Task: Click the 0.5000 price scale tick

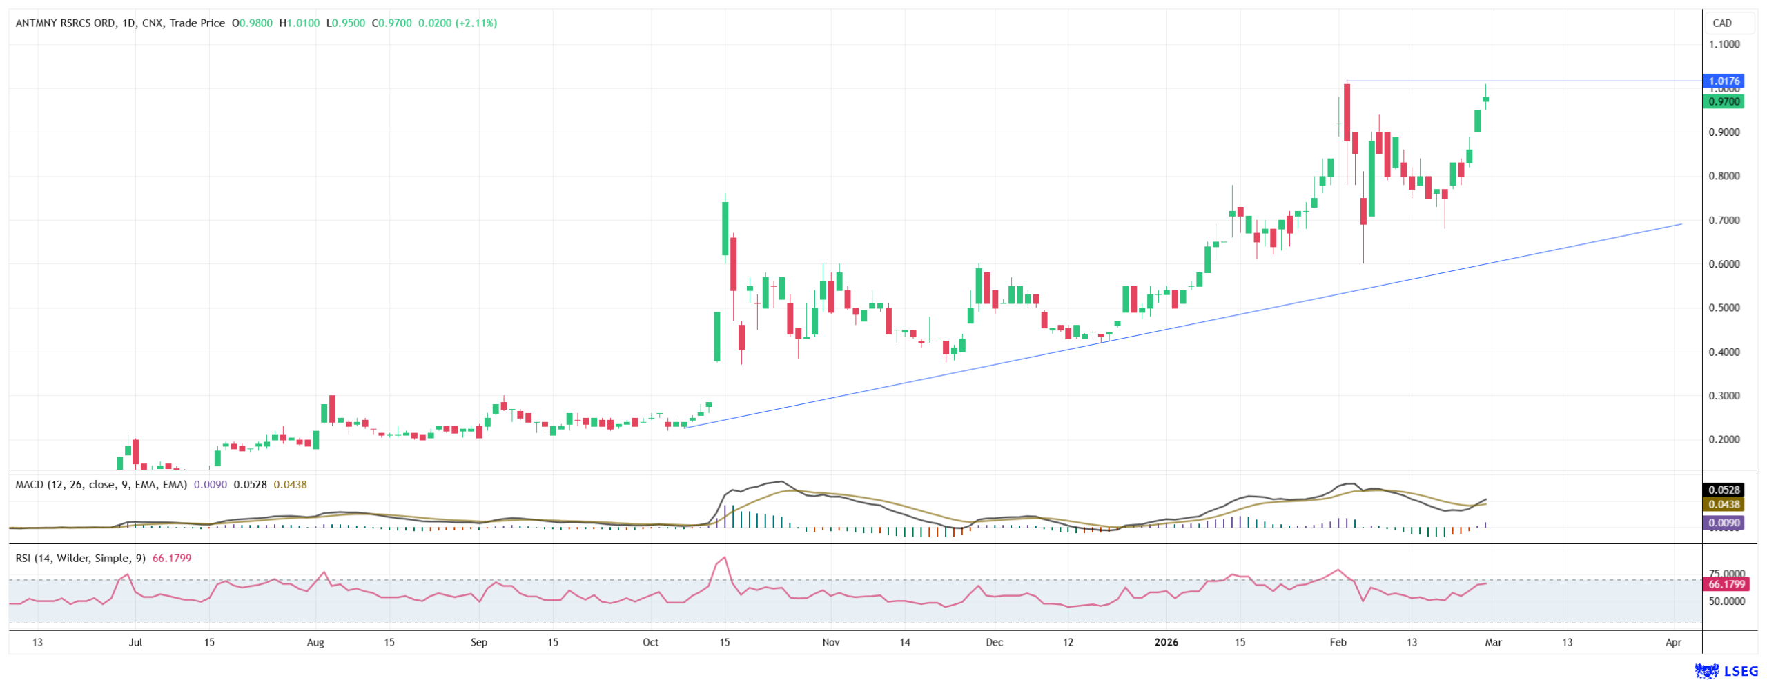Action: pos(1724,308)
